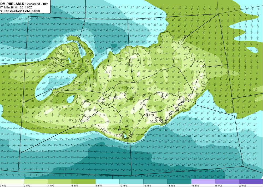Click the 6–8 m/s dark green legend swatch
The image size is (263, 187).
click(84, 182)
